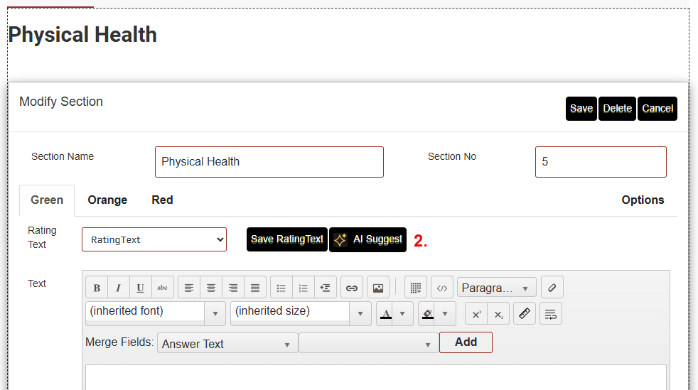Toggle bold formatting in the text editor
This screenshot has height=390, width=698.
click(x=97, y=288)
